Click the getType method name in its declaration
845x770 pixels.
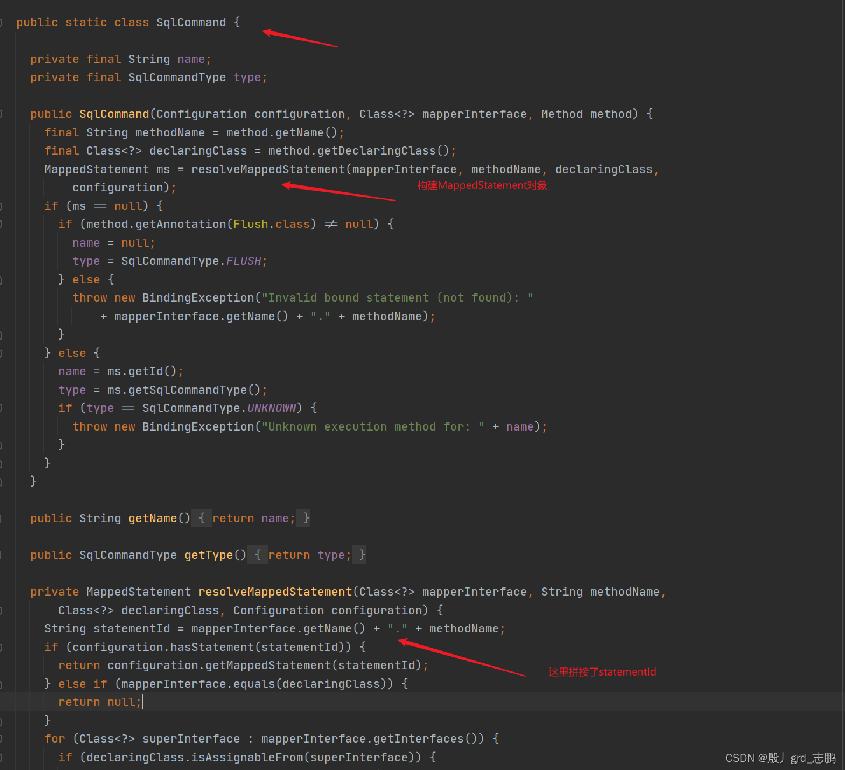click(209, 555)
